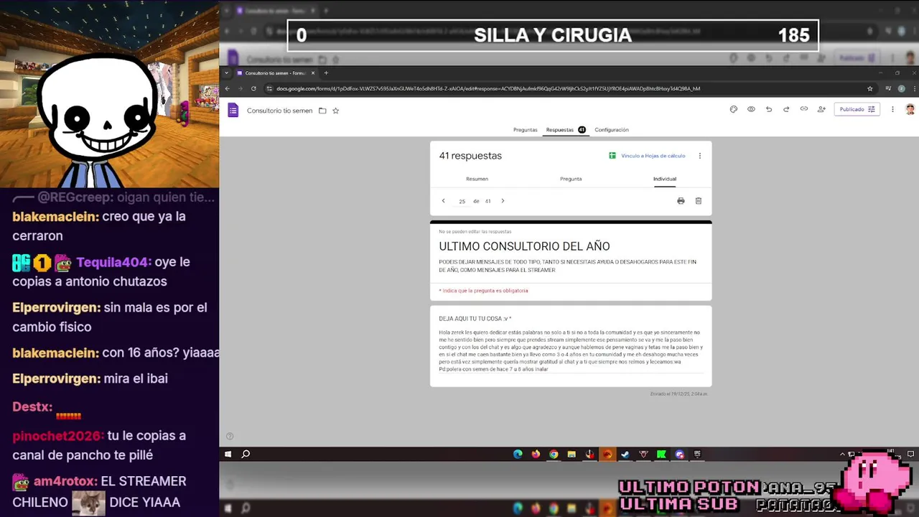919x517 pixels.
Task: Click the Destx username in chat
Action: pyautogui.click(x=32, y=406)
